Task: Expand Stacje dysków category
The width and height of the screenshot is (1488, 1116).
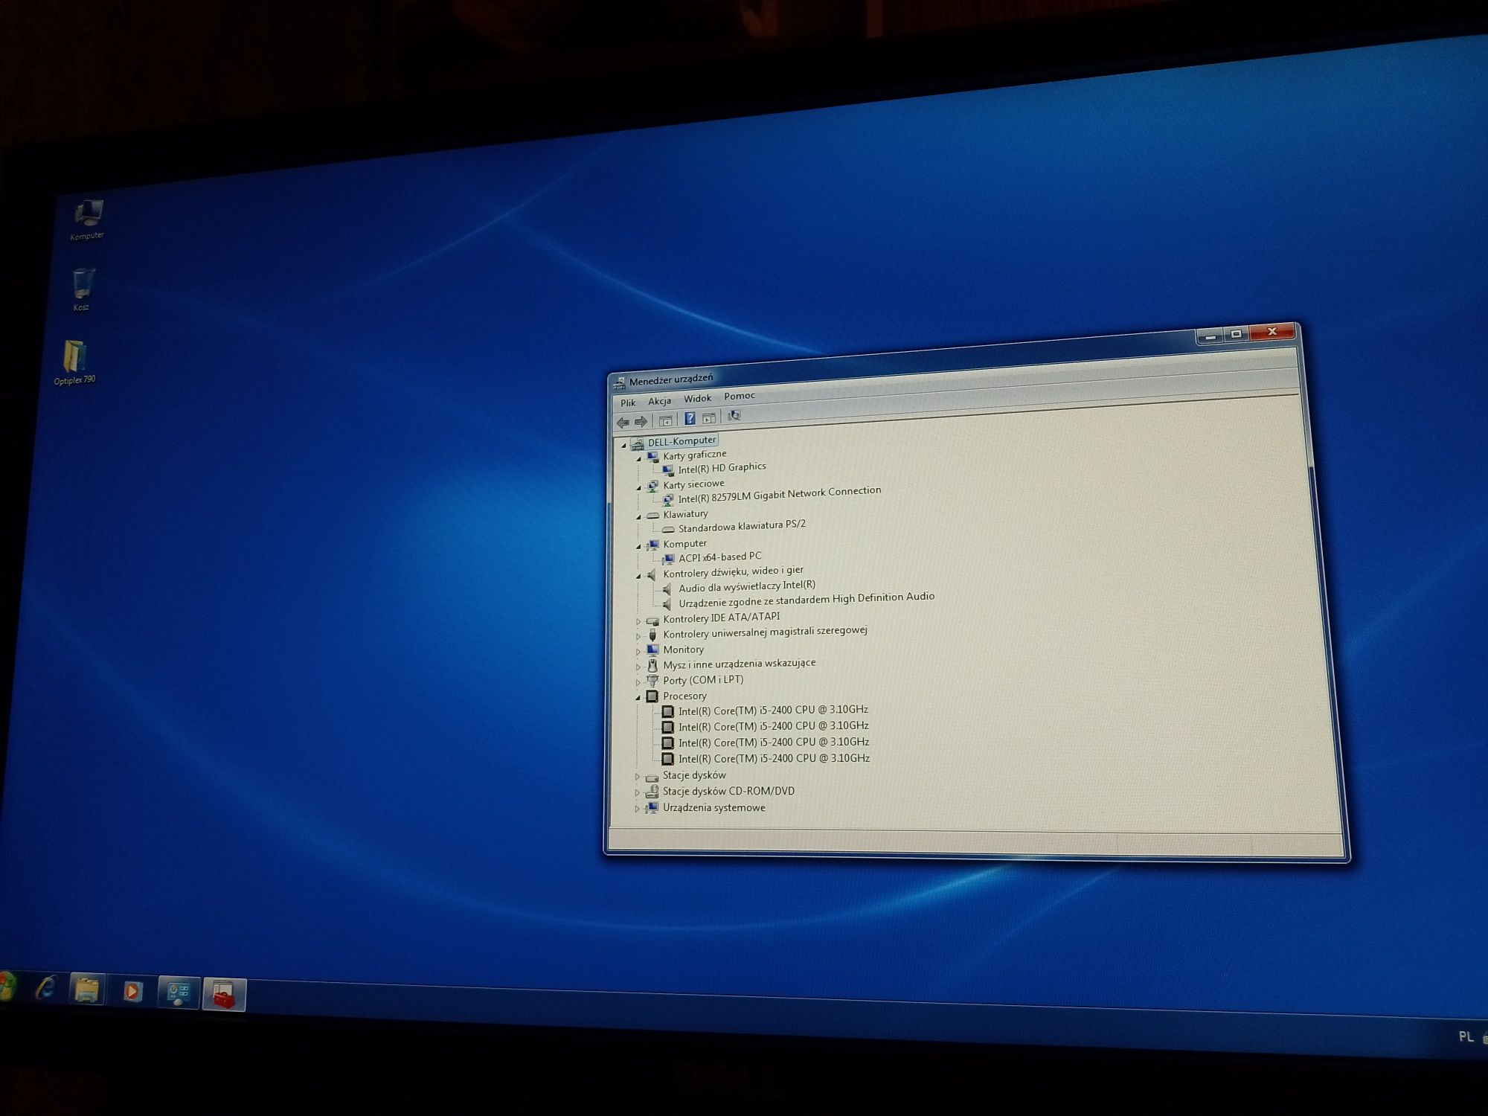Action: [638, 777]
